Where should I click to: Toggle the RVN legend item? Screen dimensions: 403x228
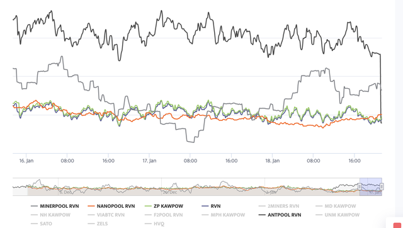[211, 206]
